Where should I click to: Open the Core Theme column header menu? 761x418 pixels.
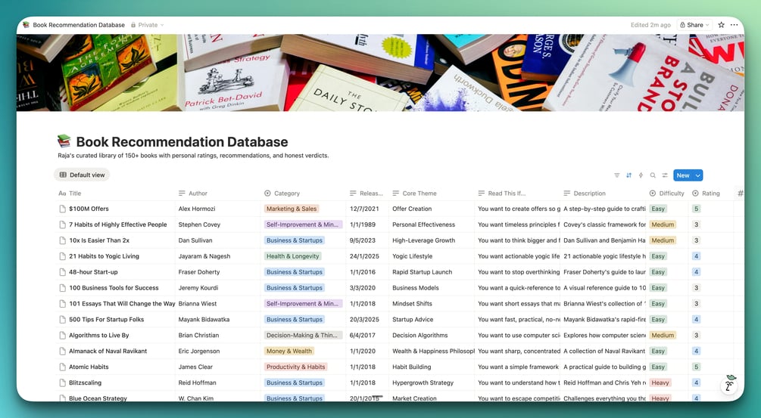pos(414,194)
